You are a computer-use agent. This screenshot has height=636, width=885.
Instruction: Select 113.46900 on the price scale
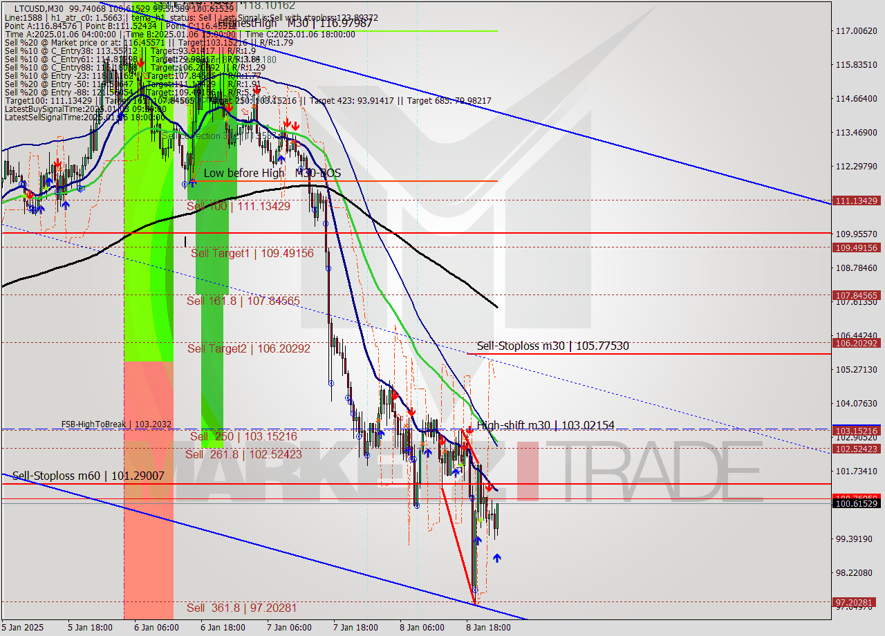coord(857,132)
